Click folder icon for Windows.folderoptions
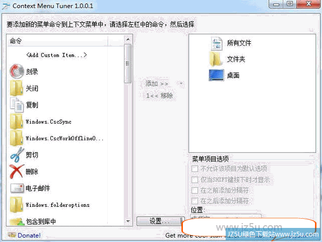Viewport: 322px width, 242px height. 16,205
